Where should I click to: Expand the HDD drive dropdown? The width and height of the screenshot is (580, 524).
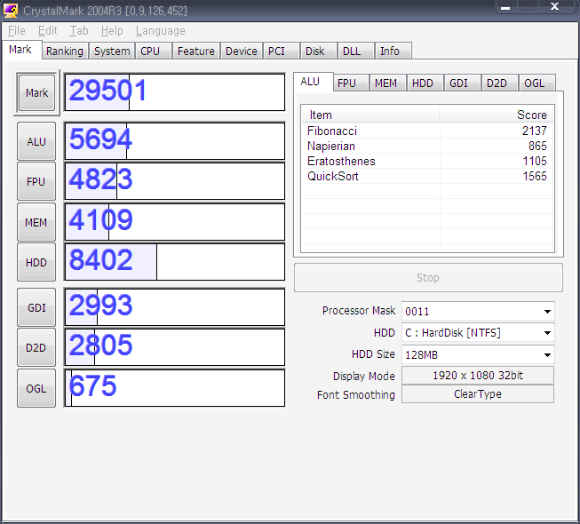click(547, 333)
